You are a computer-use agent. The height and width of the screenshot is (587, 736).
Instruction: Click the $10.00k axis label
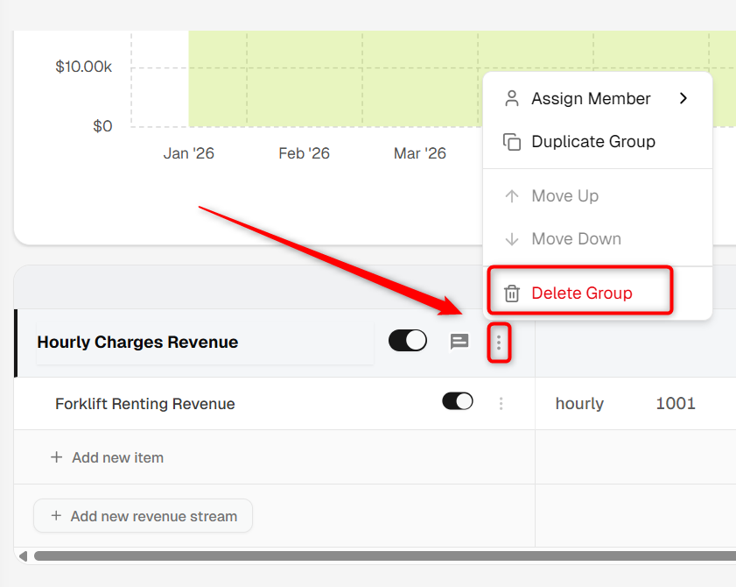point(83,67)
